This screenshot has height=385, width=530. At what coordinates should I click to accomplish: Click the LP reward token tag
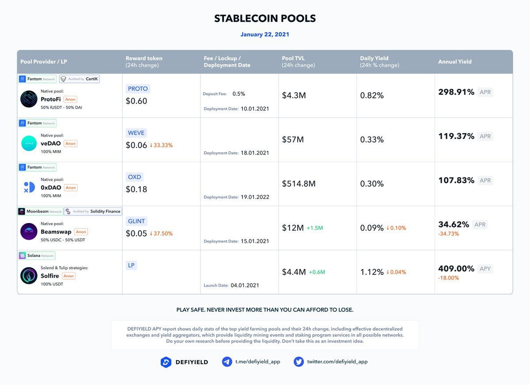[131, 265]
